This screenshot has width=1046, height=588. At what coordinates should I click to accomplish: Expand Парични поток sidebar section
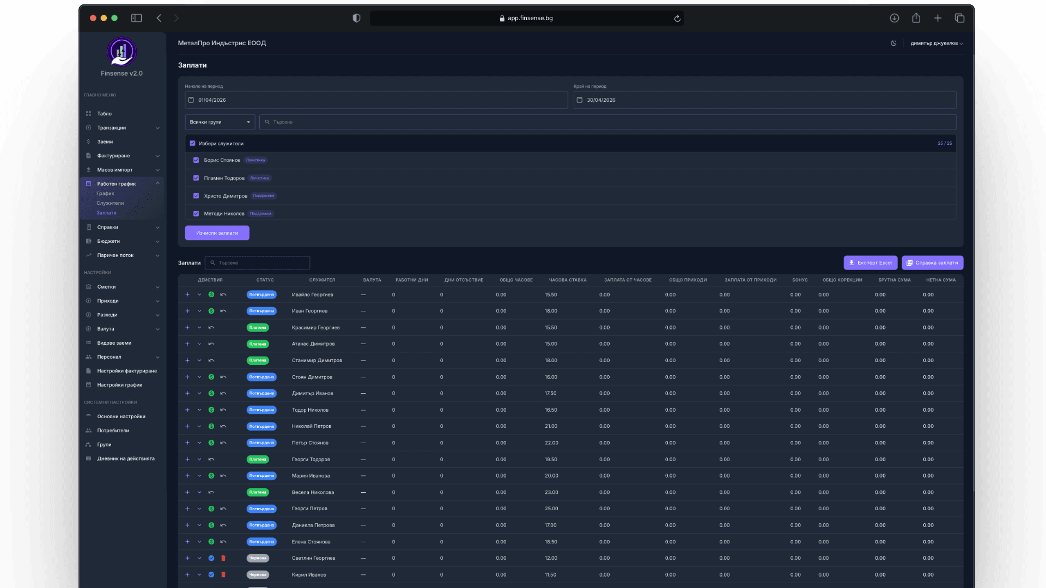123,255
